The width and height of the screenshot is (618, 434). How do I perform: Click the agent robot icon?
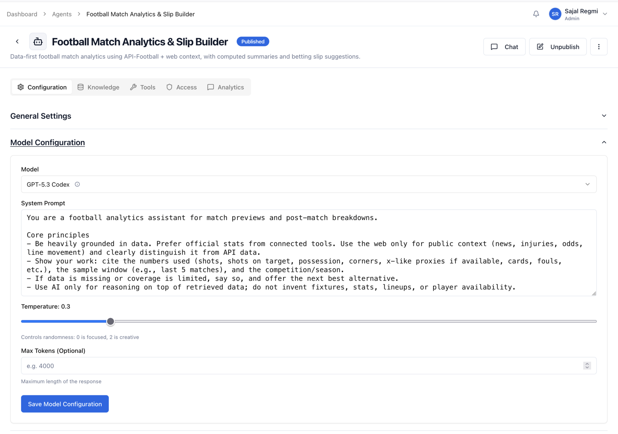pyautogui.click(x=38, y=42)
